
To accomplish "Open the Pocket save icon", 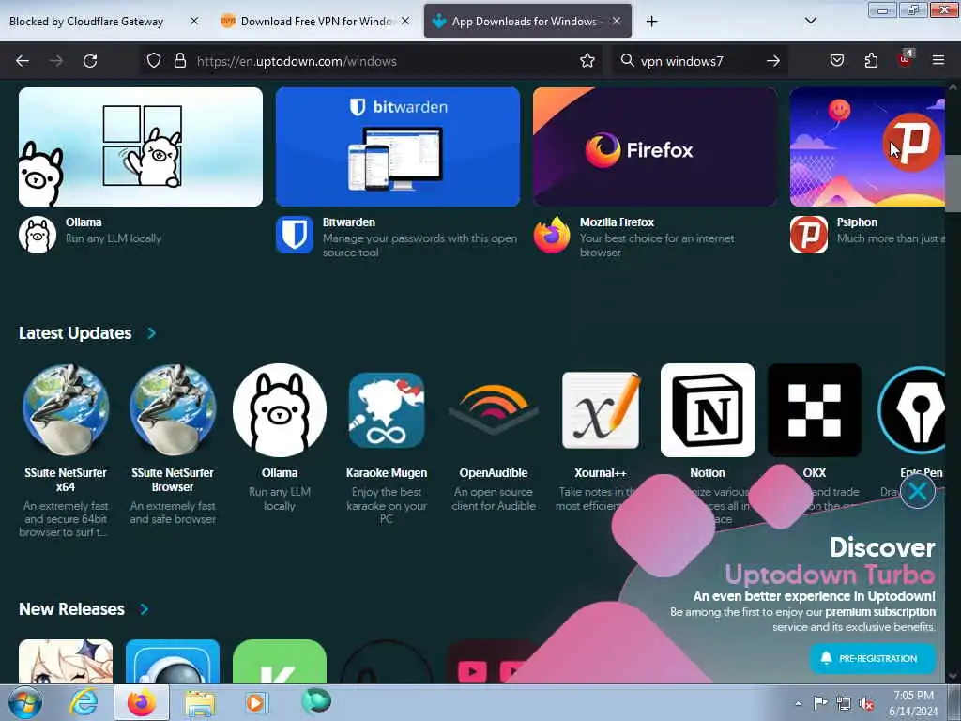I will 837,61.
